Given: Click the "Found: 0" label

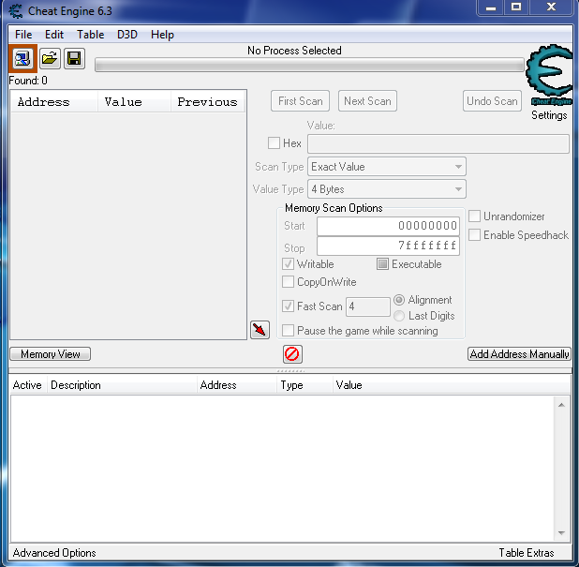Looking at the screenshot, I should 28,81.
